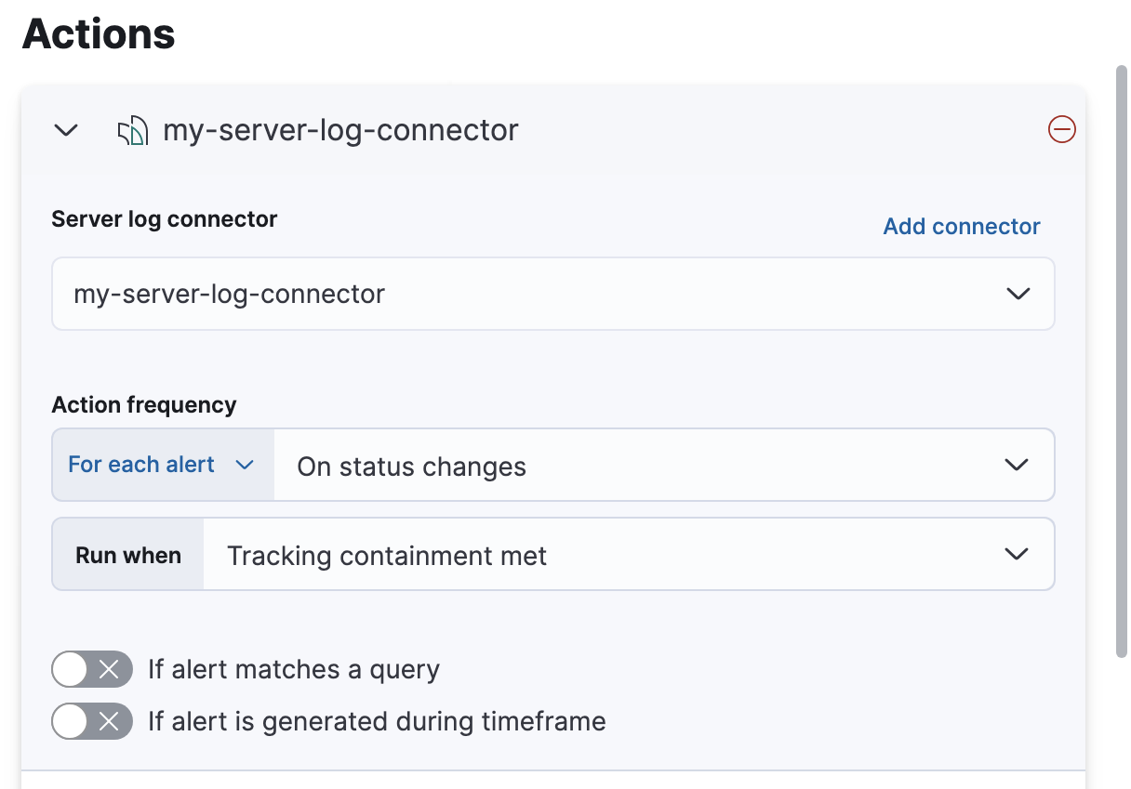Click the Add connector link

pyautogui.click(x=961, y=227)
